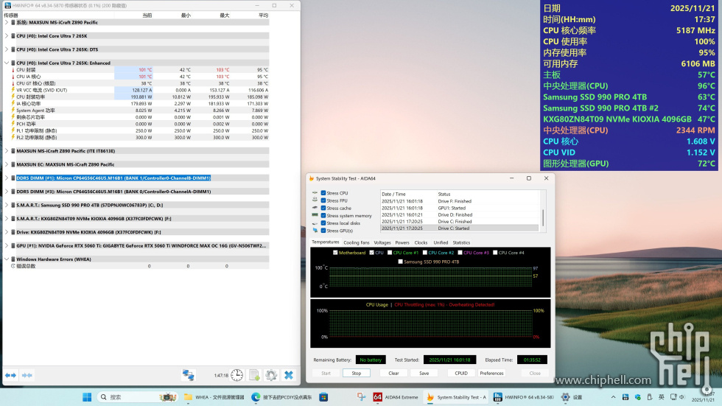Expand DDR5 DIMM [#1] Micron node
722x406 pixels.
pos(7,178)
